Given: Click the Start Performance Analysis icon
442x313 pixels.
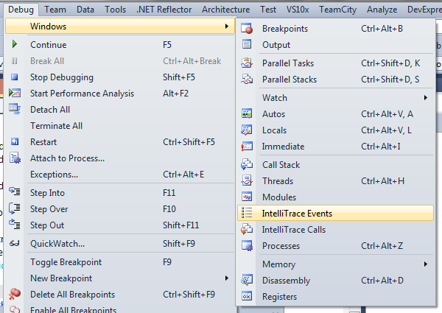Looking at the screenshot, I should click(15, 94).
